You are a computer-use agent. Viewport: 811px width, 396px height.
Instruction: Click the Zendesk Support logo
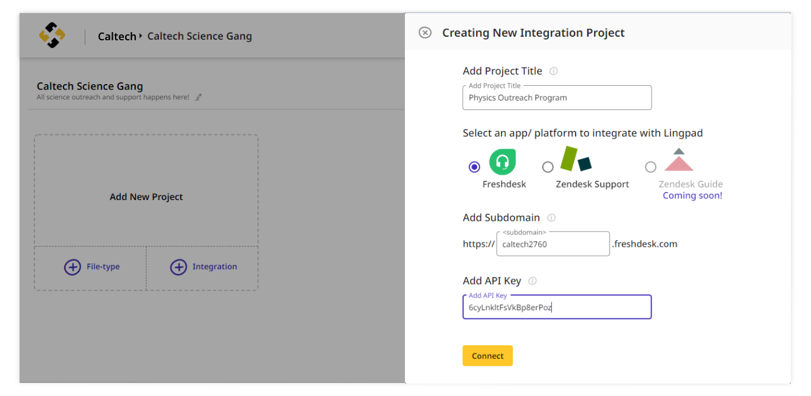tap(576, 159)
